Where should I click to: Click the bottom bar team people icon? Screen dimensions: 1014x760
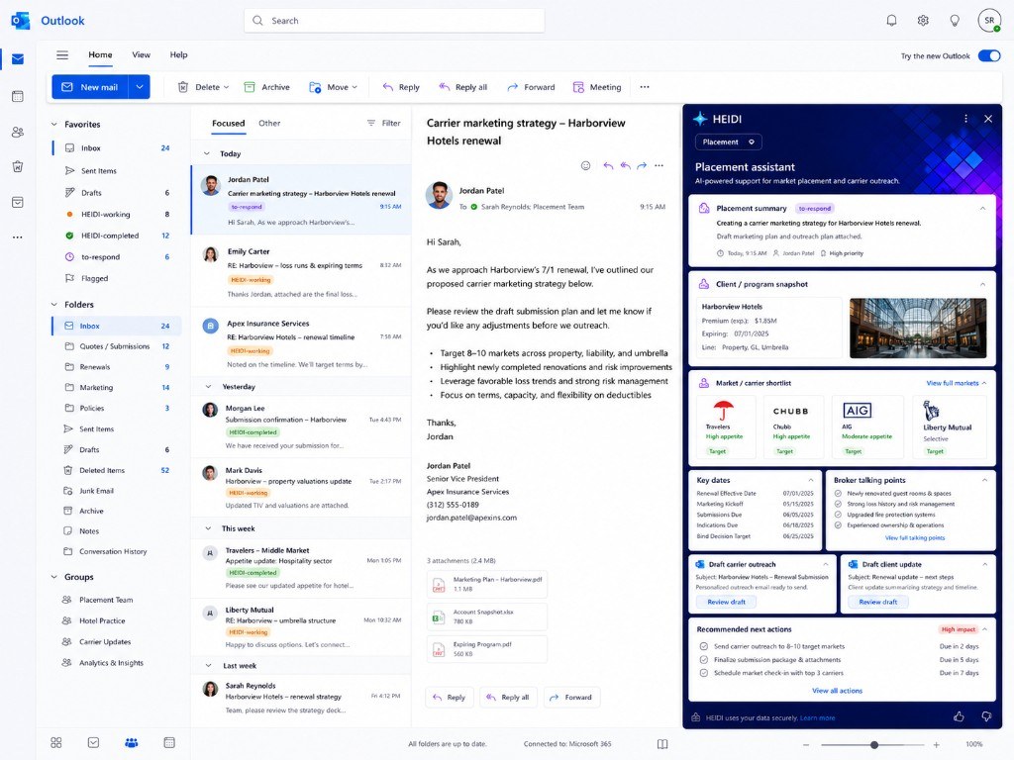(x=132, y=743)
